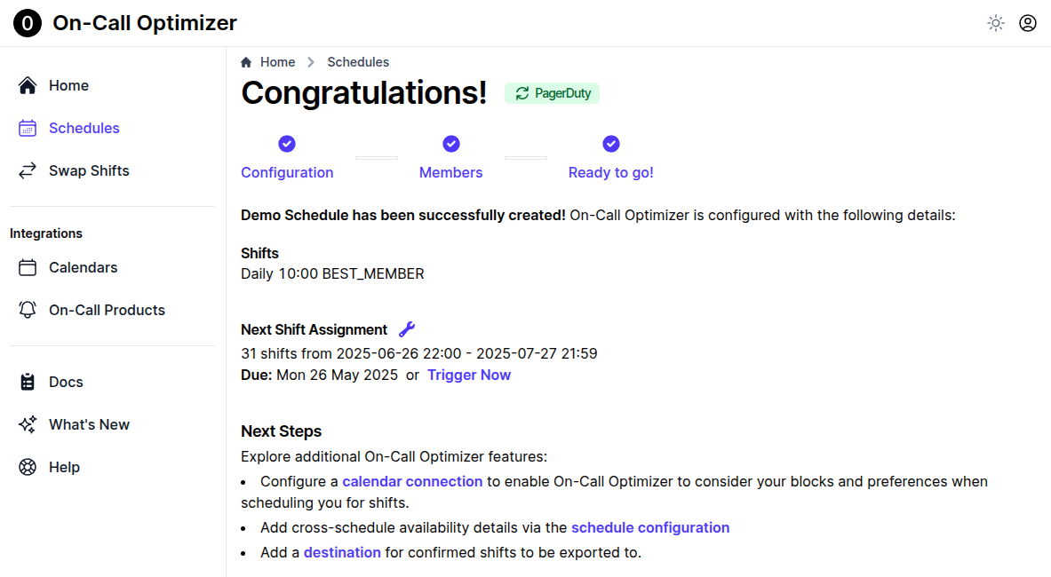
Task: Select Schedules in the sidebar
Action: coord(84,128)
